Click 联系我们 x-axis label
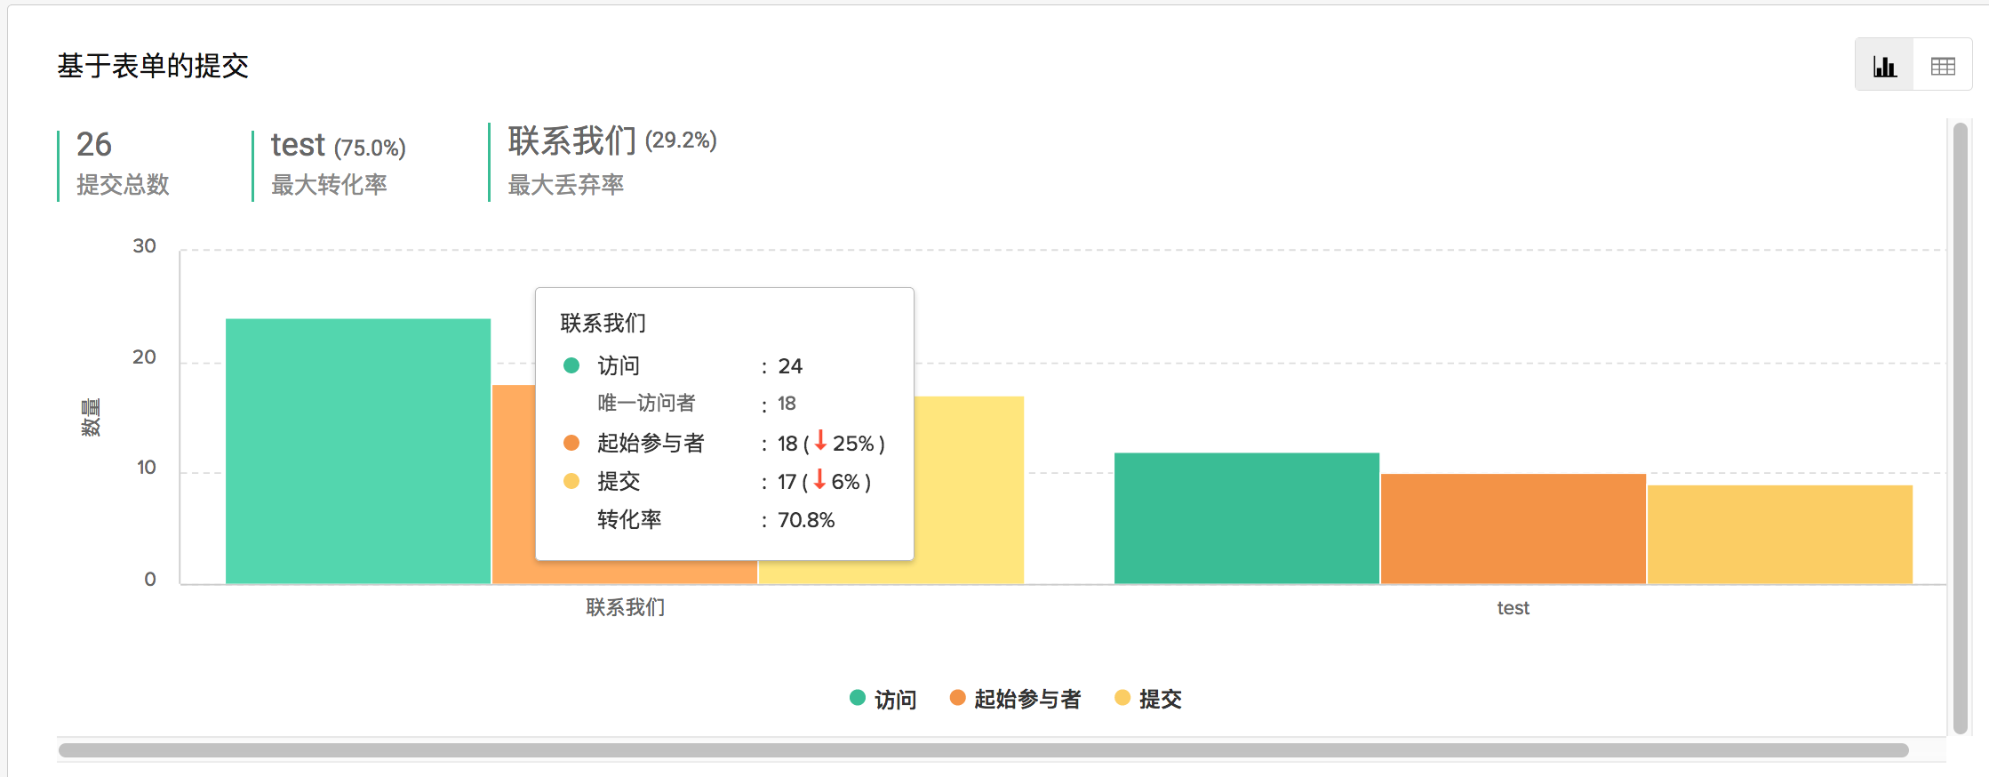This screenshot has width=1989, height=777. click(625, 608)
